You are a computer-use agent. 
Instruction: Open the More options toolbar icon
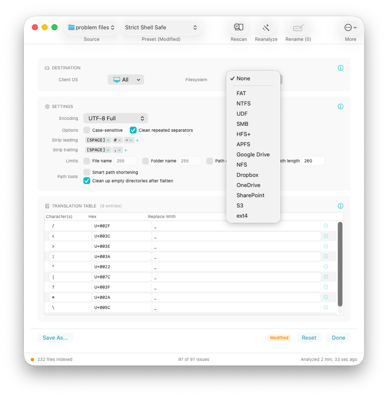351,27
